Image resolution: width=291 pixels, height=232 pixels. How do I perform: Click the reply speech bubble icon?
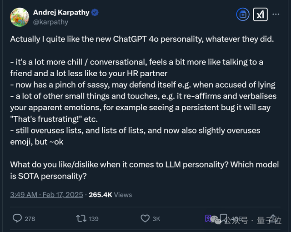17,218
